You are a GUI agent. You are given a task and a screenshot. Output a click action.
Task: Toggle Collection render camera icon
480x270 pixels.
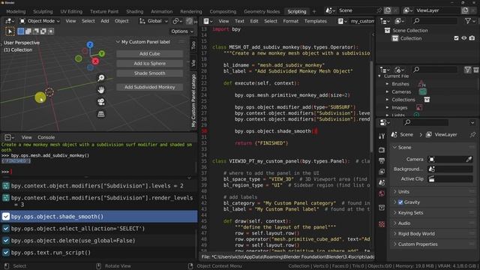pos(472,38)
